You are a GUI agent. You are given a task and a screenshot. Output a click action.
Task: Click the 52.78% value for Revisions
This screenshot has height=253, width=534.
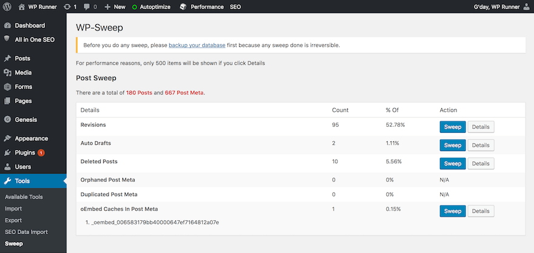(x=395, y=125)
